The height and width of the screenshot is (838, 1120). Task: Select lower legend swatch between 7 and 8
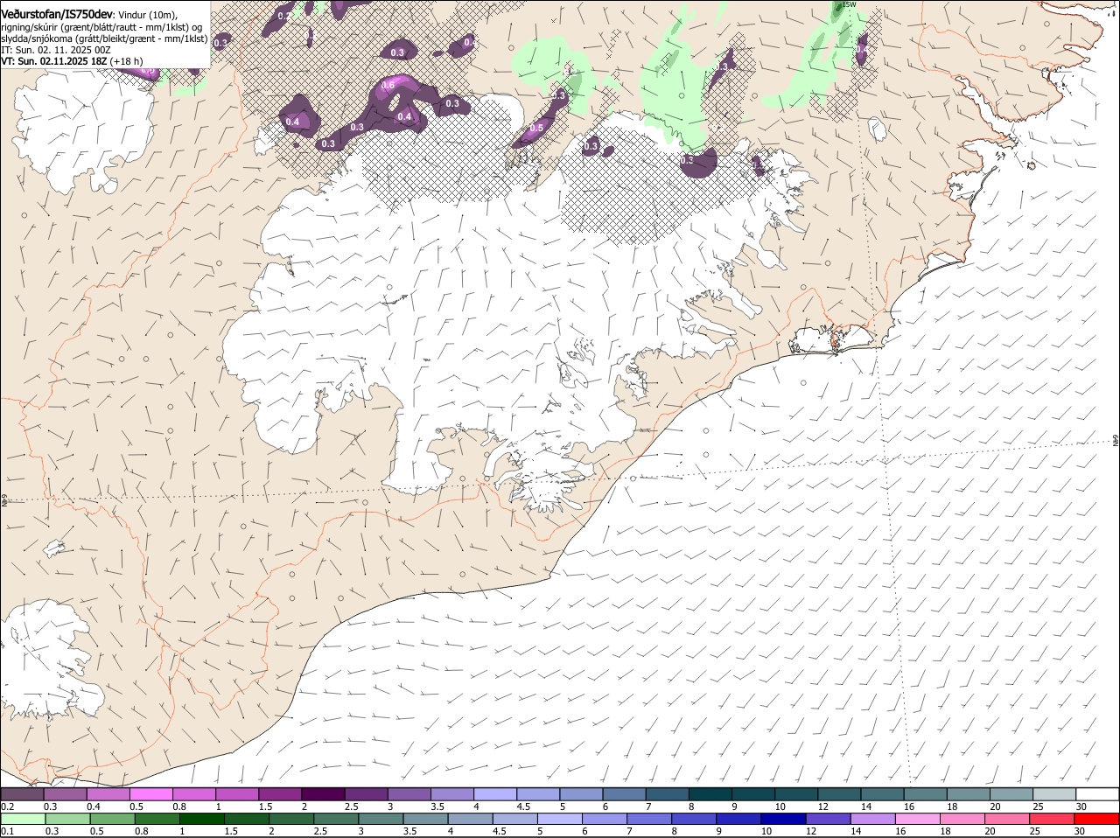[649, 819]
